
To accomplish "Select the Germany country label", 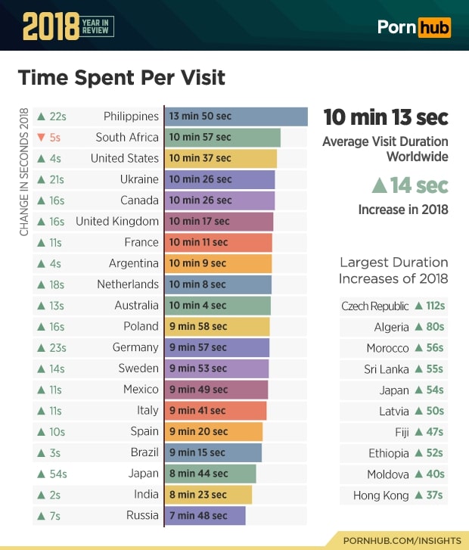I will click(135, 347).
